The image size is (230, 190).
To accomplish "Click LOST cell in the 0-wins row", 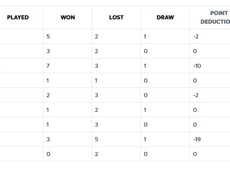I will (97, 154).
